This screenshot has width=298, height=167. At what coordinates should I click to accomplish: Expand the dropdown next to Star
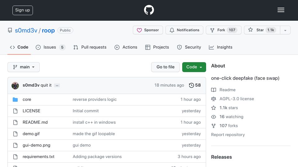[285, 30]
